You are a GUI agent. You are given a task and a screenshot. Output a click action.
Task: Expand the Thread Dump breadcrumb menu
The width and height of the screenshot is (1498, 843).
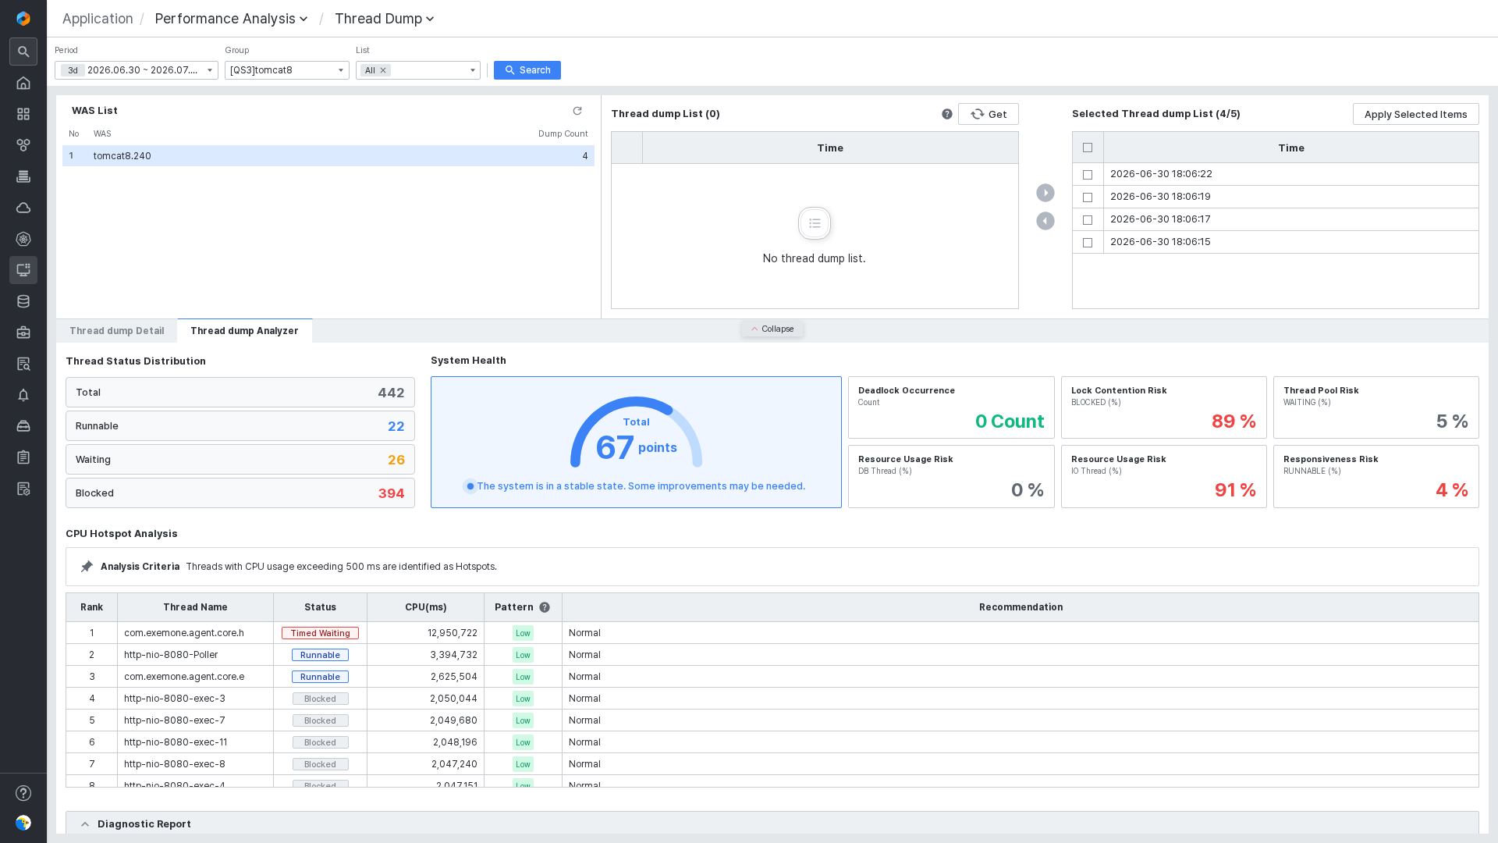pyautogui.click(x=384, y=19)
